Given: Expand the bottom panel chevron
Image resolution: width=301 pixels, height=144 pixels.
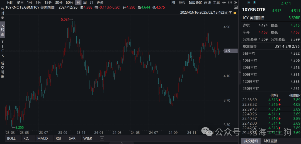Looking at the screenshot, I should coord(122,143).
